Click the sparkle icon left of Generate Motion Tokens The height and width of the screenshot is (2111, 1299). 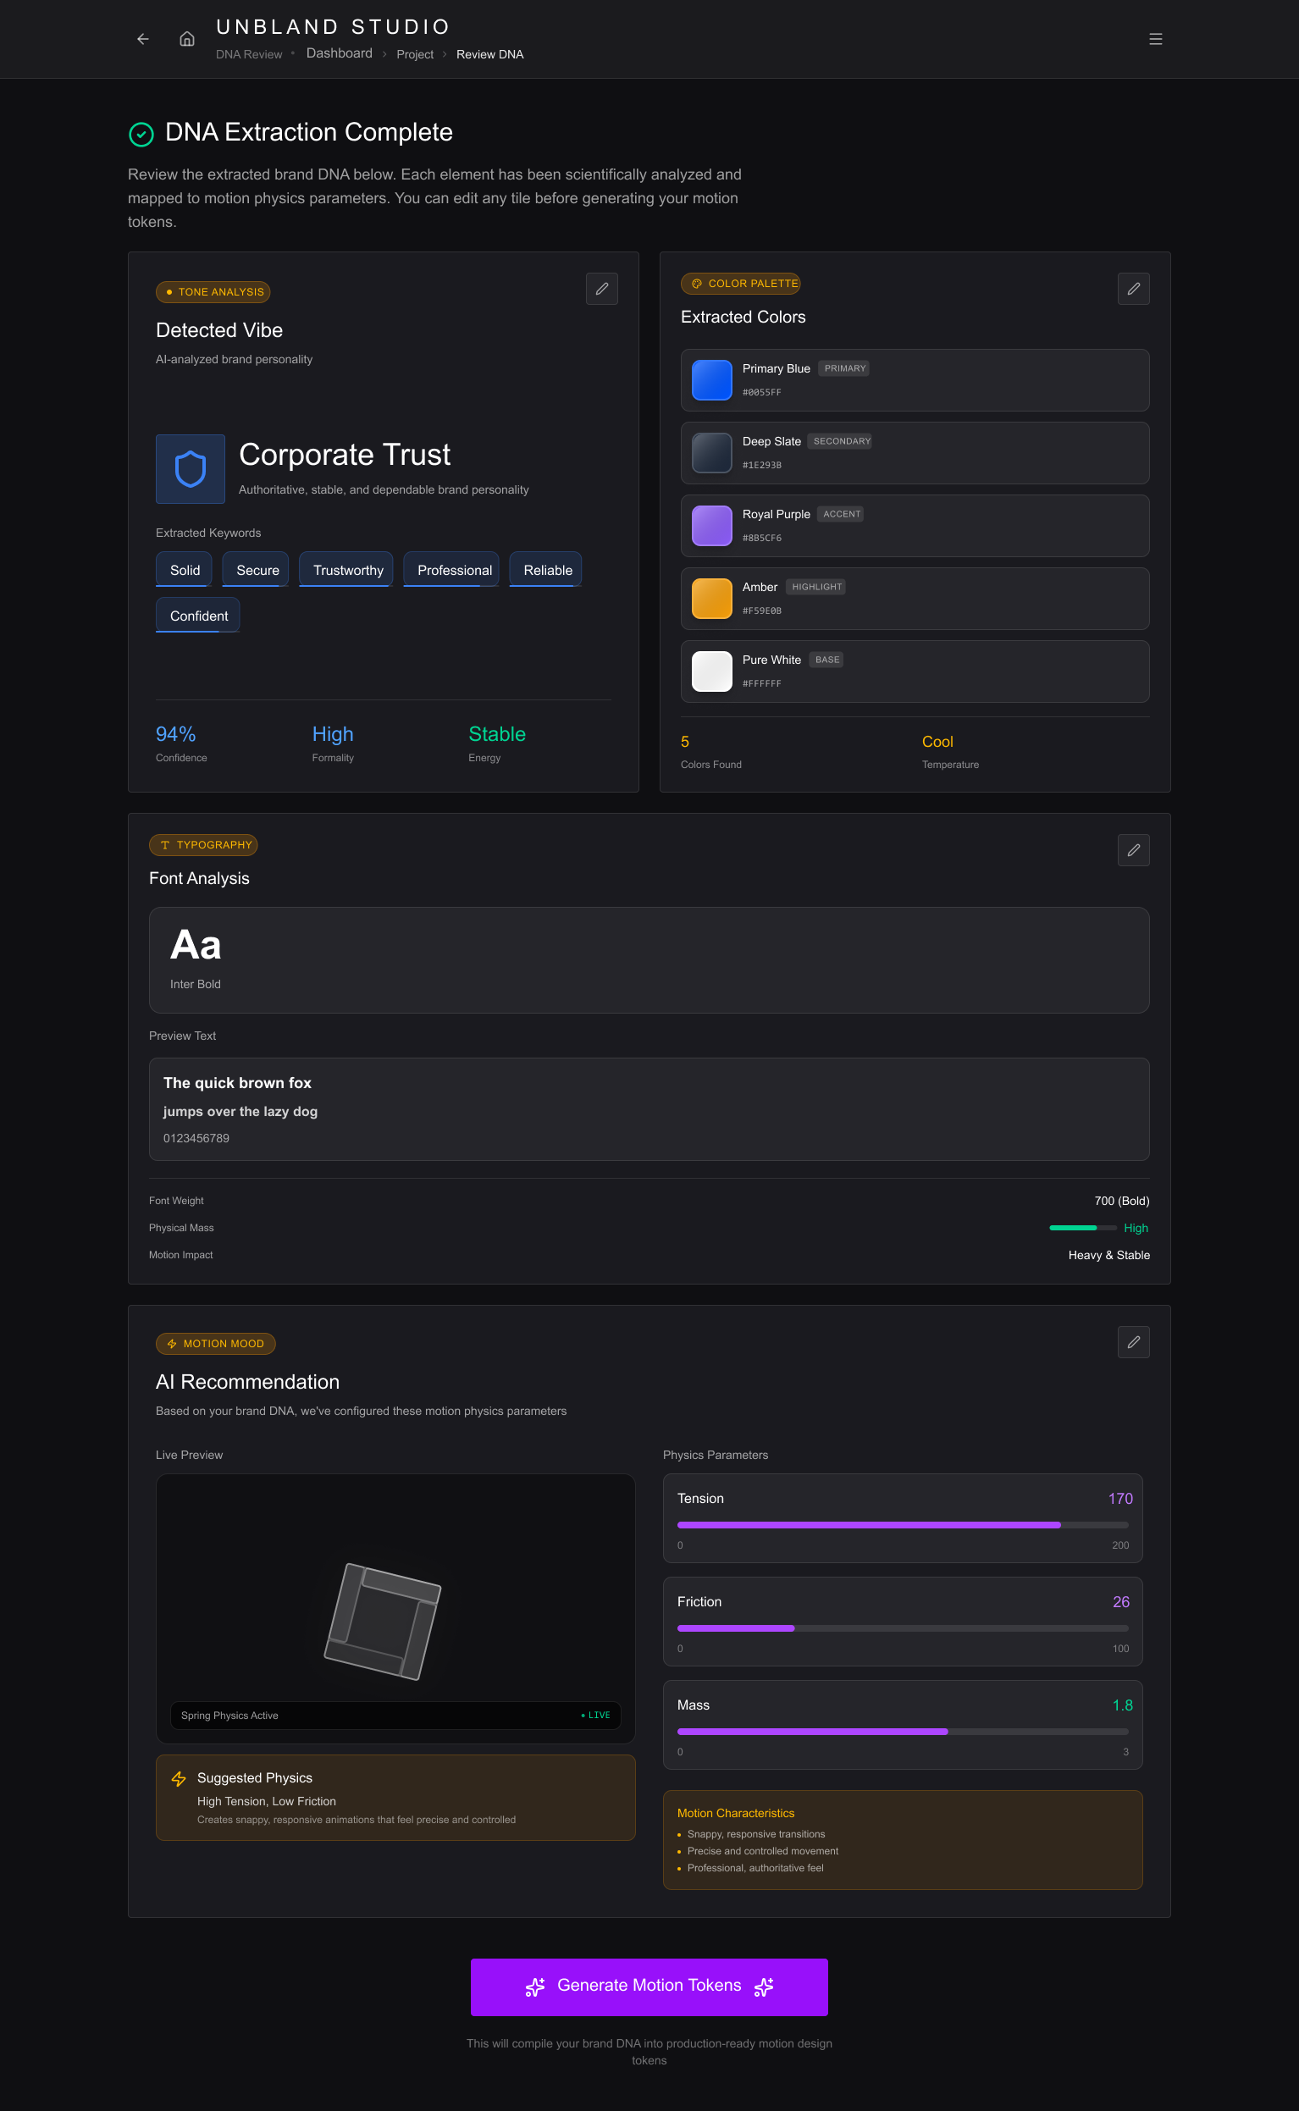(x=535, y=1987)
